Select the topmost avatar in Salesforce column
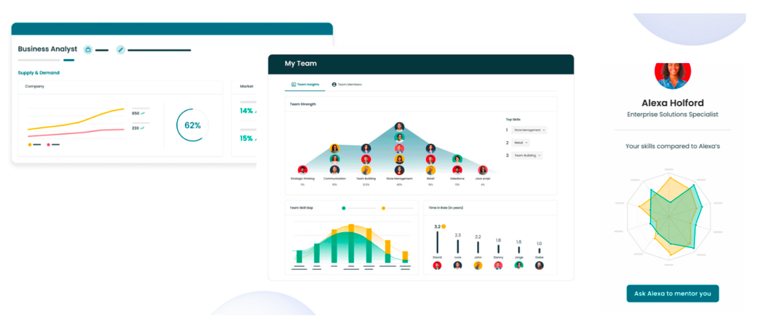 tap(457, 159)
